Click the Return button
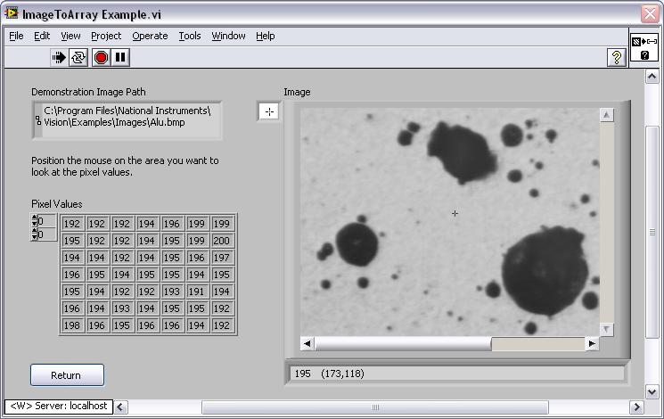The width and height of the screenshot is (664, 419). [x=67, y=375]
